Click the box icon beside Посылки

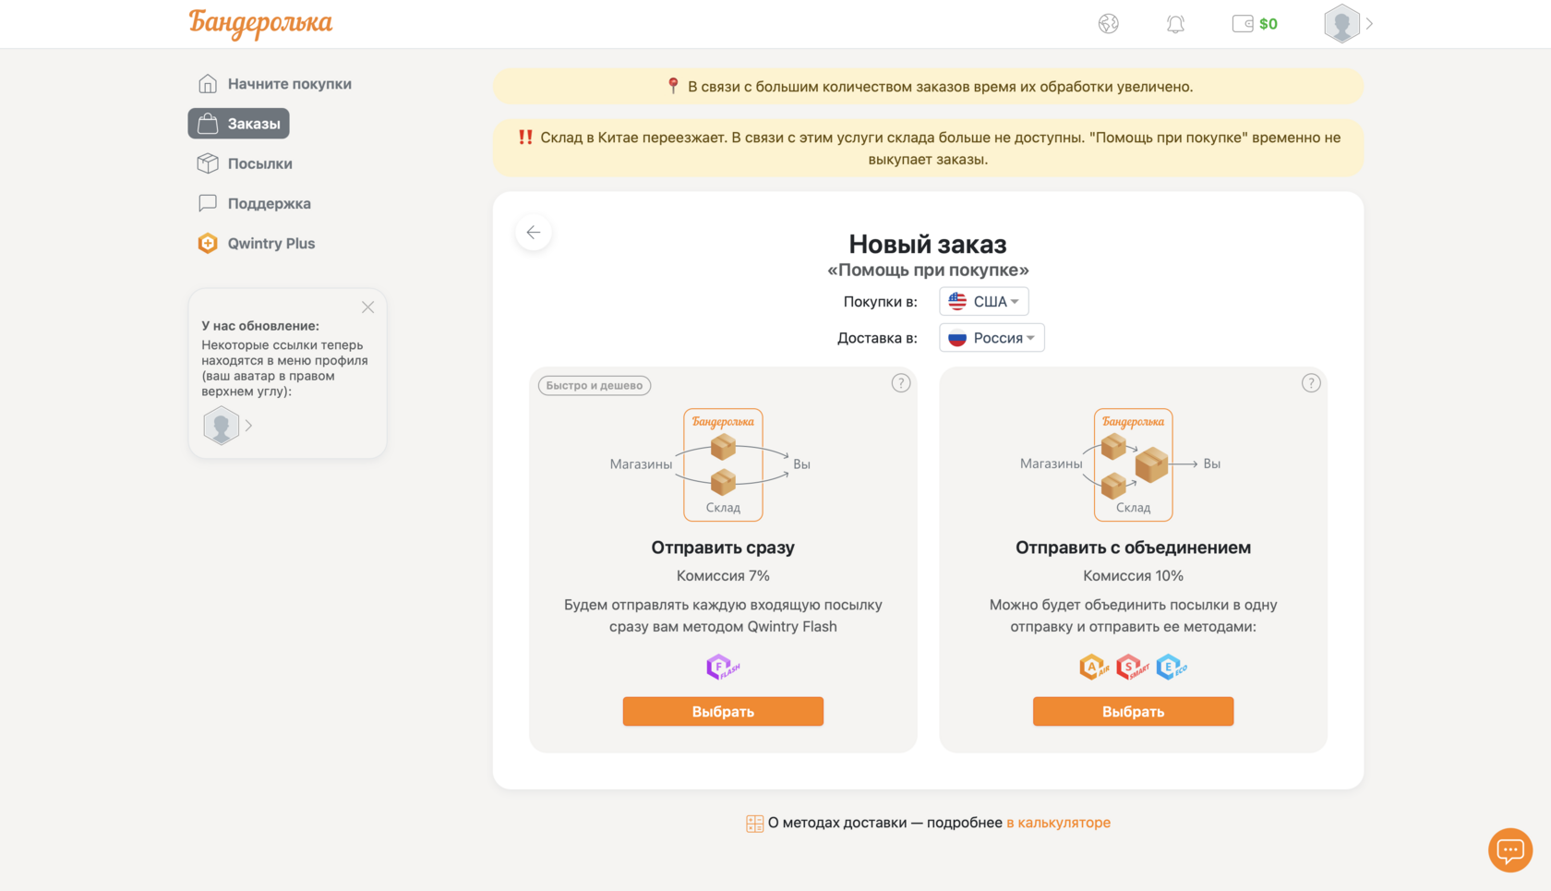(208, 163)
